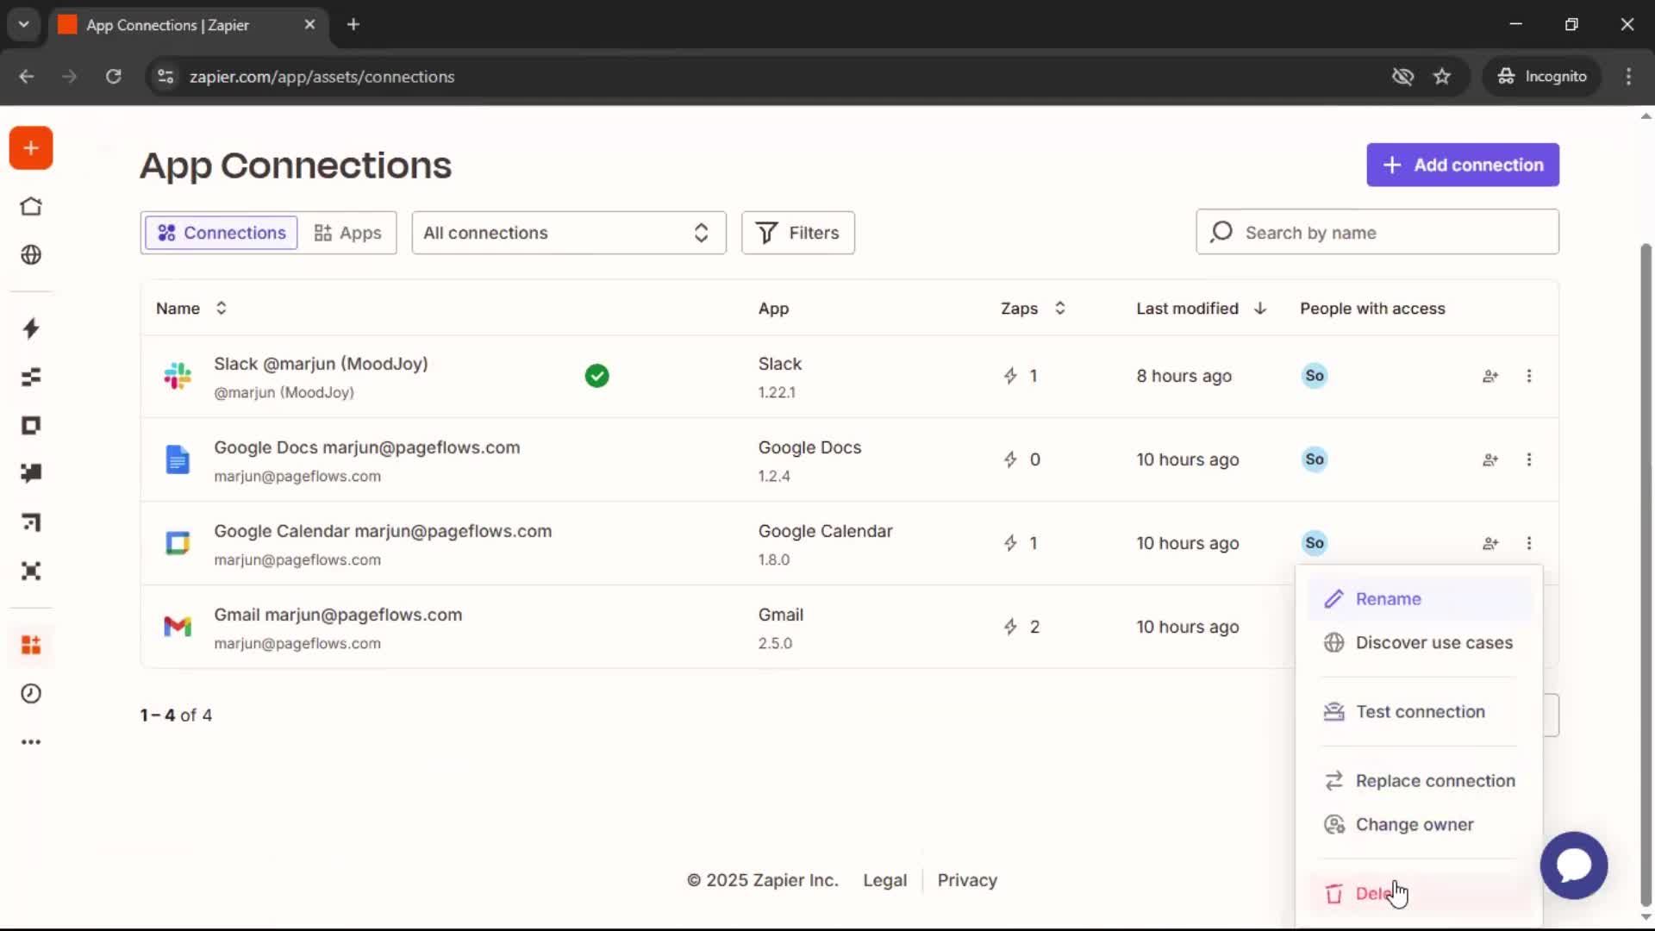Click the So avatar on Google Calendar row
Viewport: 1655px width, 931px height.
tap(1314, 543)
